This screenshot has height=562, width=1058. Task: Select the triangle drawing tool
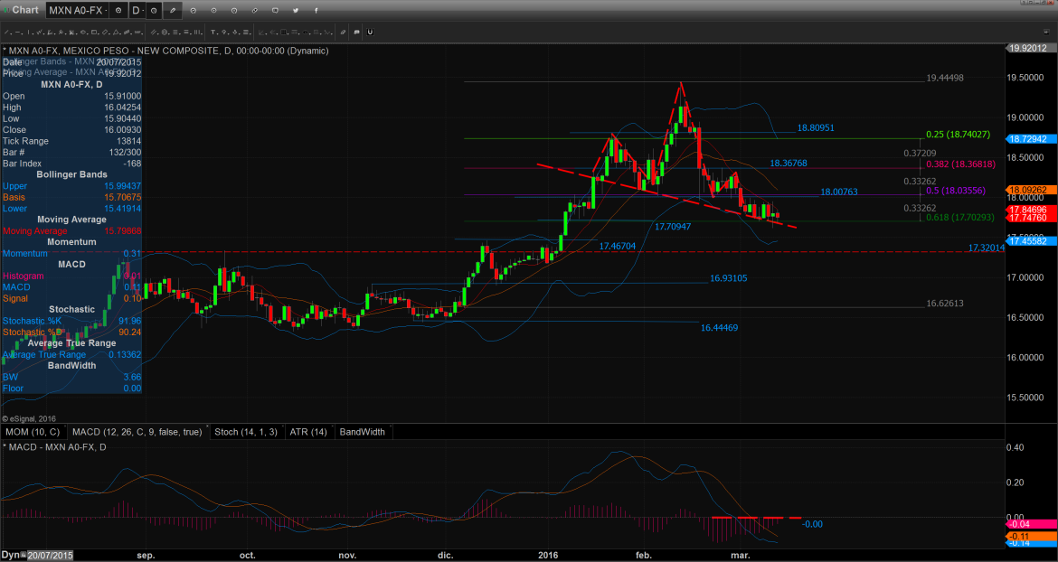point(117,33)
